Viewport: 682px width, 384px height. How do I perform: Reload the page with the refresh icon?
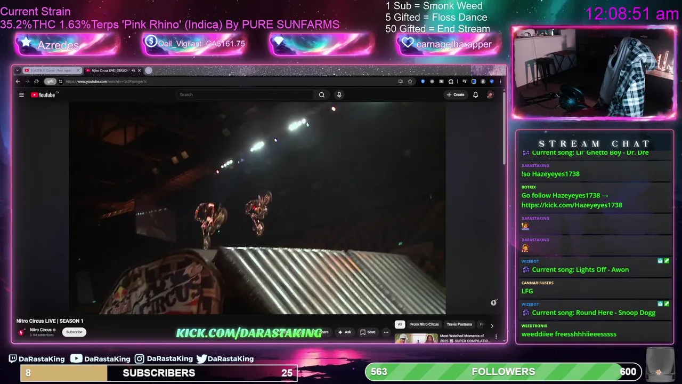click(36, 82)
